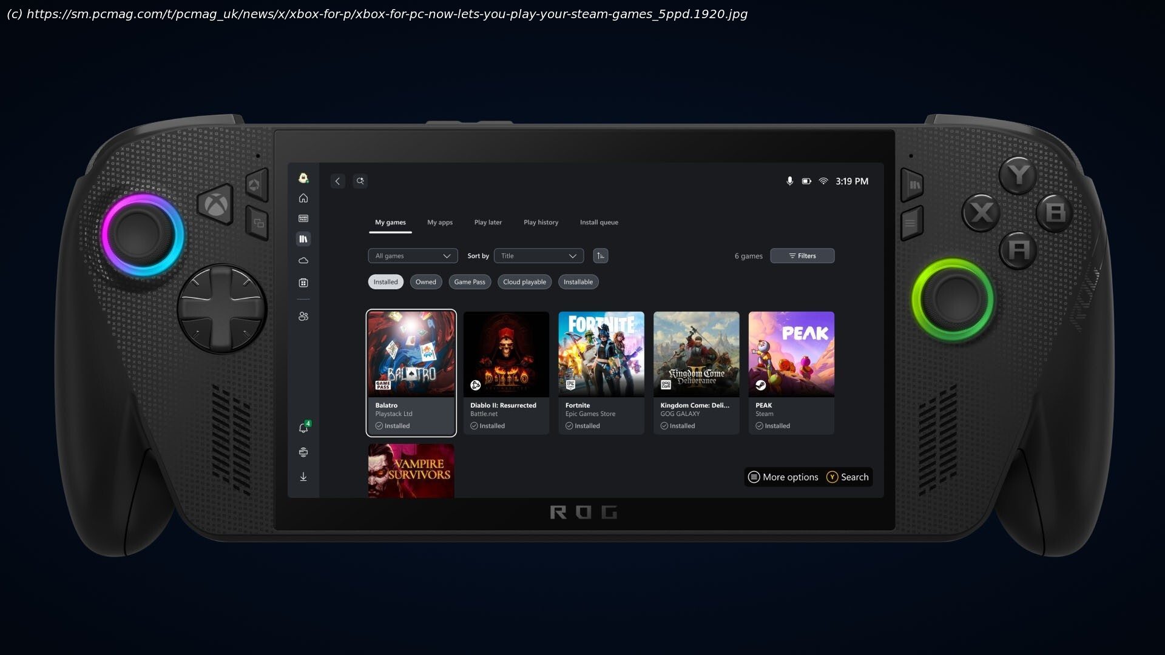Click the Search label at bottom right
The height and width of the screenshot is (655, 1165).
(854, 477)
